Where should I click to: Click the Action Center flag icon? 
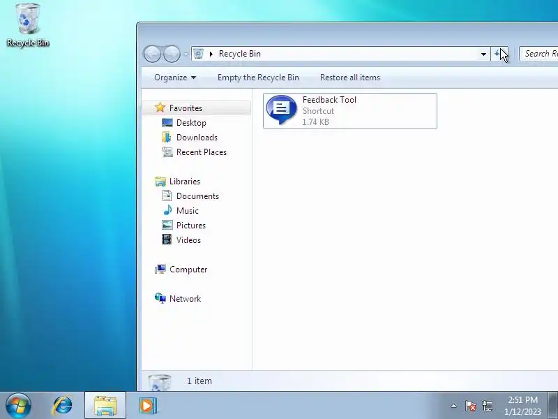point(470,406)
